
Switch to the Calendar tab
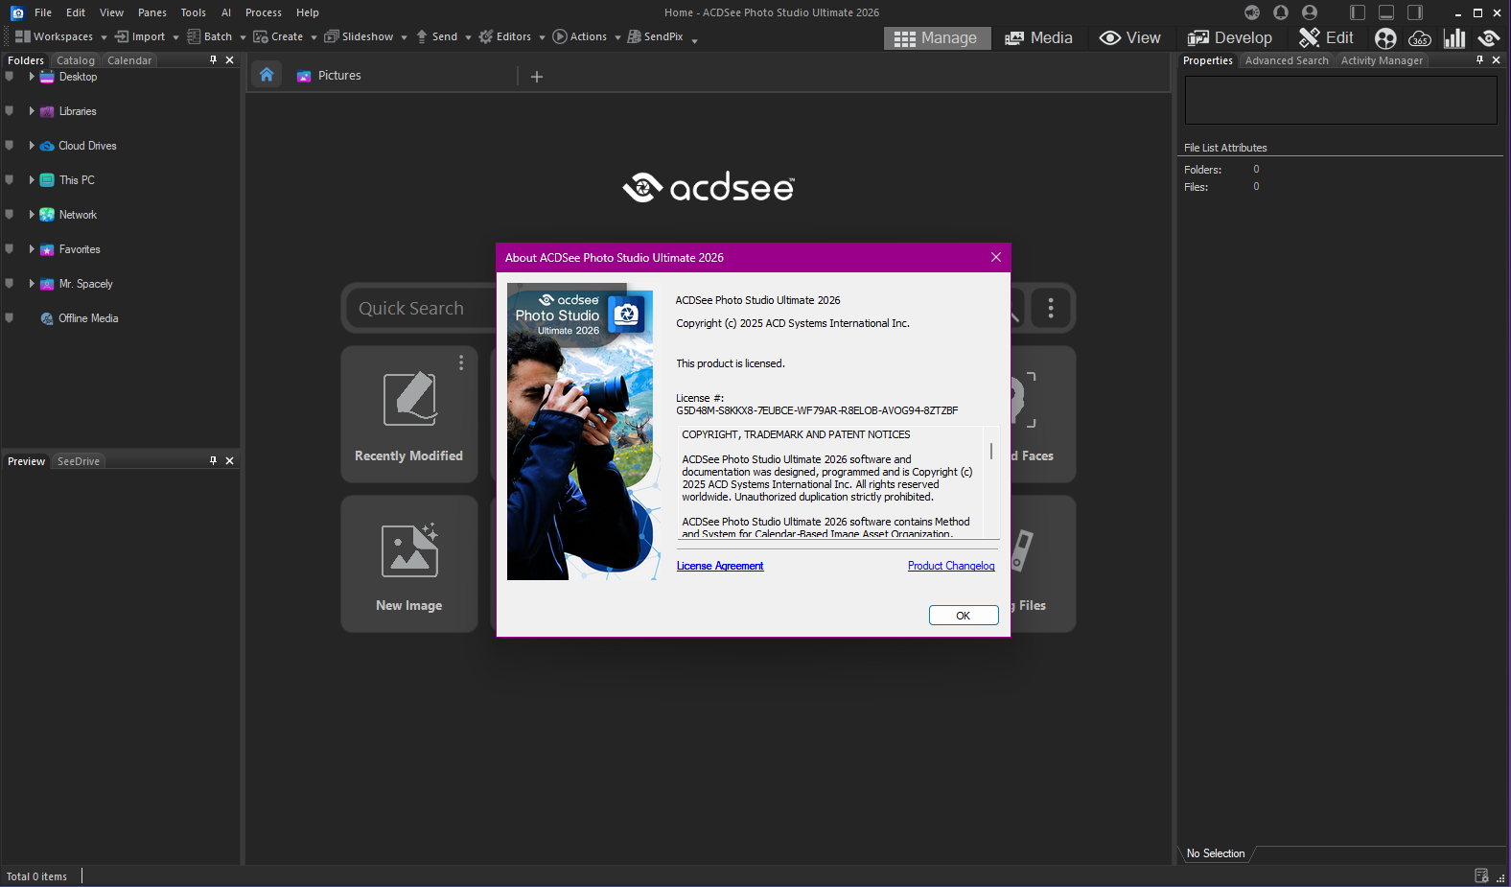[x=129, y=60]
